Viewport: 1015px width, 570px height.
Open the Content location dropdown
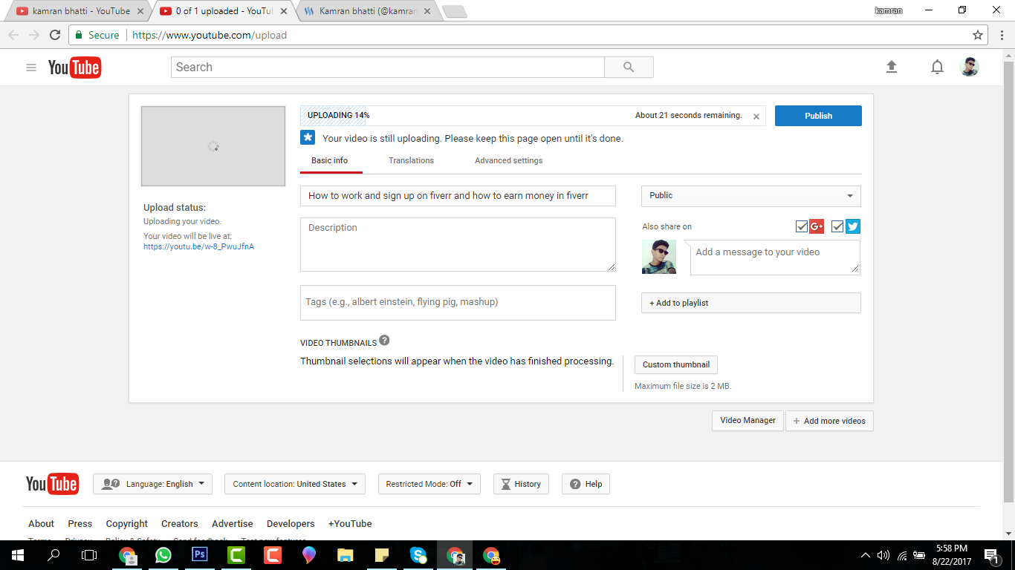[x=295, y=484]
